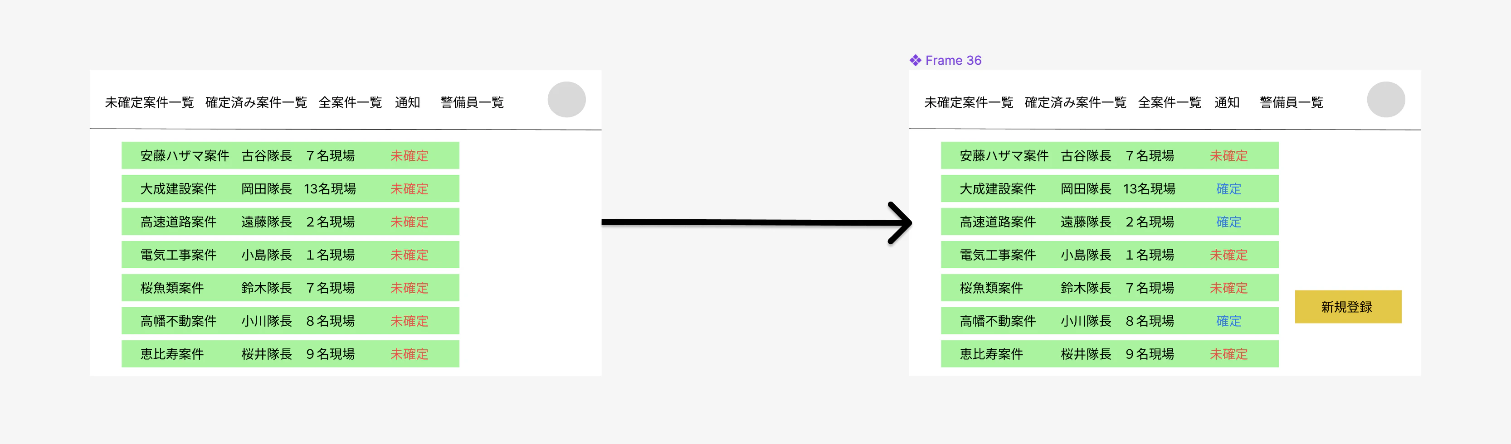The image size is (1511, 444).
Task: Select 電気工事案件 row in left frame
Action: click(290, 255)
